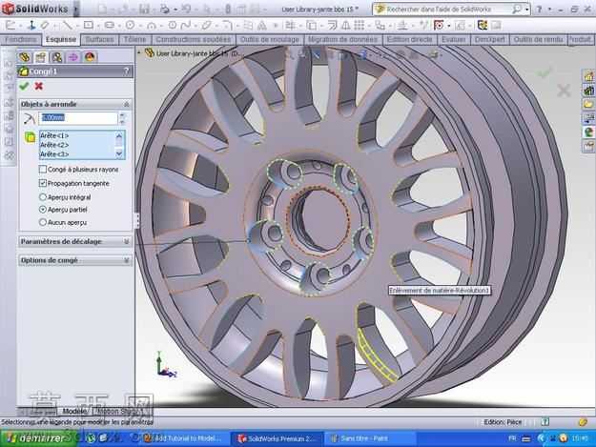
Task: Click the Rebuild traffic-light icon
Action: 227,9
